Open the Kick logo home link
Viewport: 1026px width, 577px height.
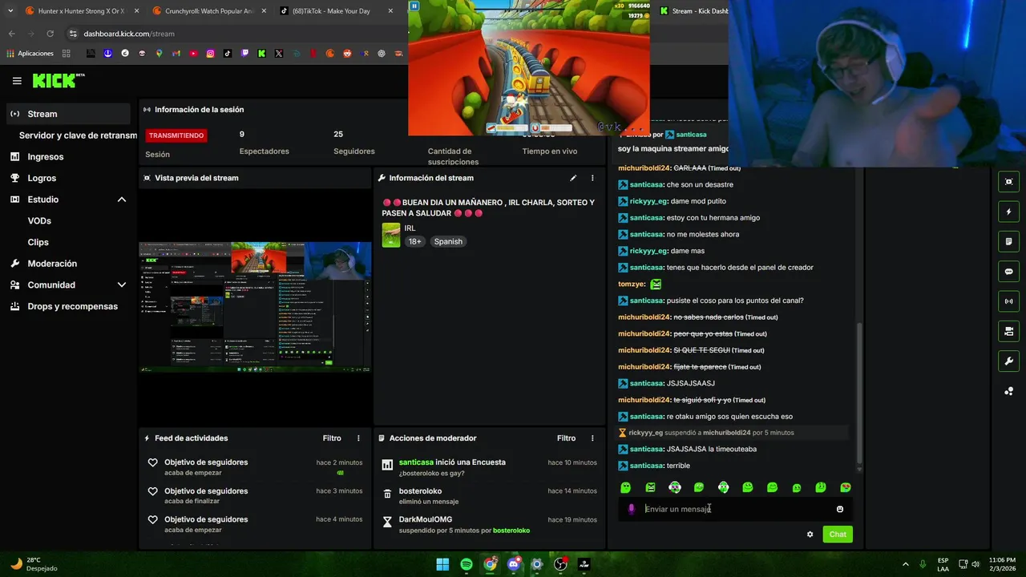(58, 80)
